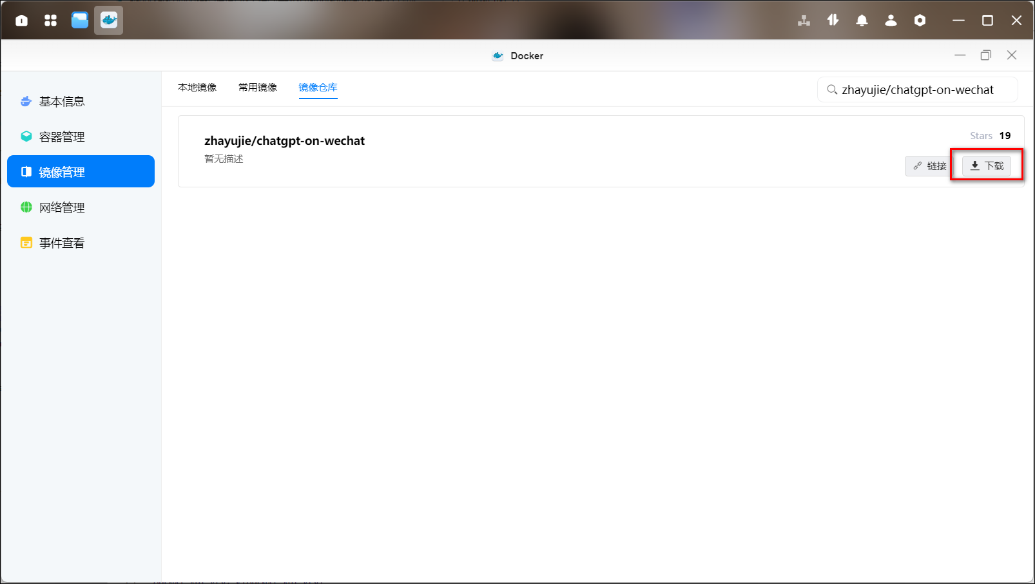
Task: Go to 容器管理 in the sidebar
Action: 62,137
